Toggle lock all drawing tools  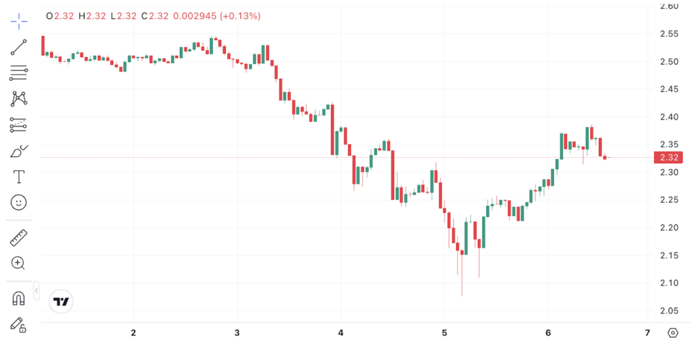click(18, 325)
